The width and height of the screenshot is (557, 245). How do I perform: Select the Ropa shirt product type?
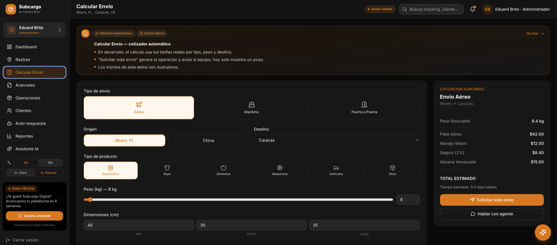coord(167,170)
